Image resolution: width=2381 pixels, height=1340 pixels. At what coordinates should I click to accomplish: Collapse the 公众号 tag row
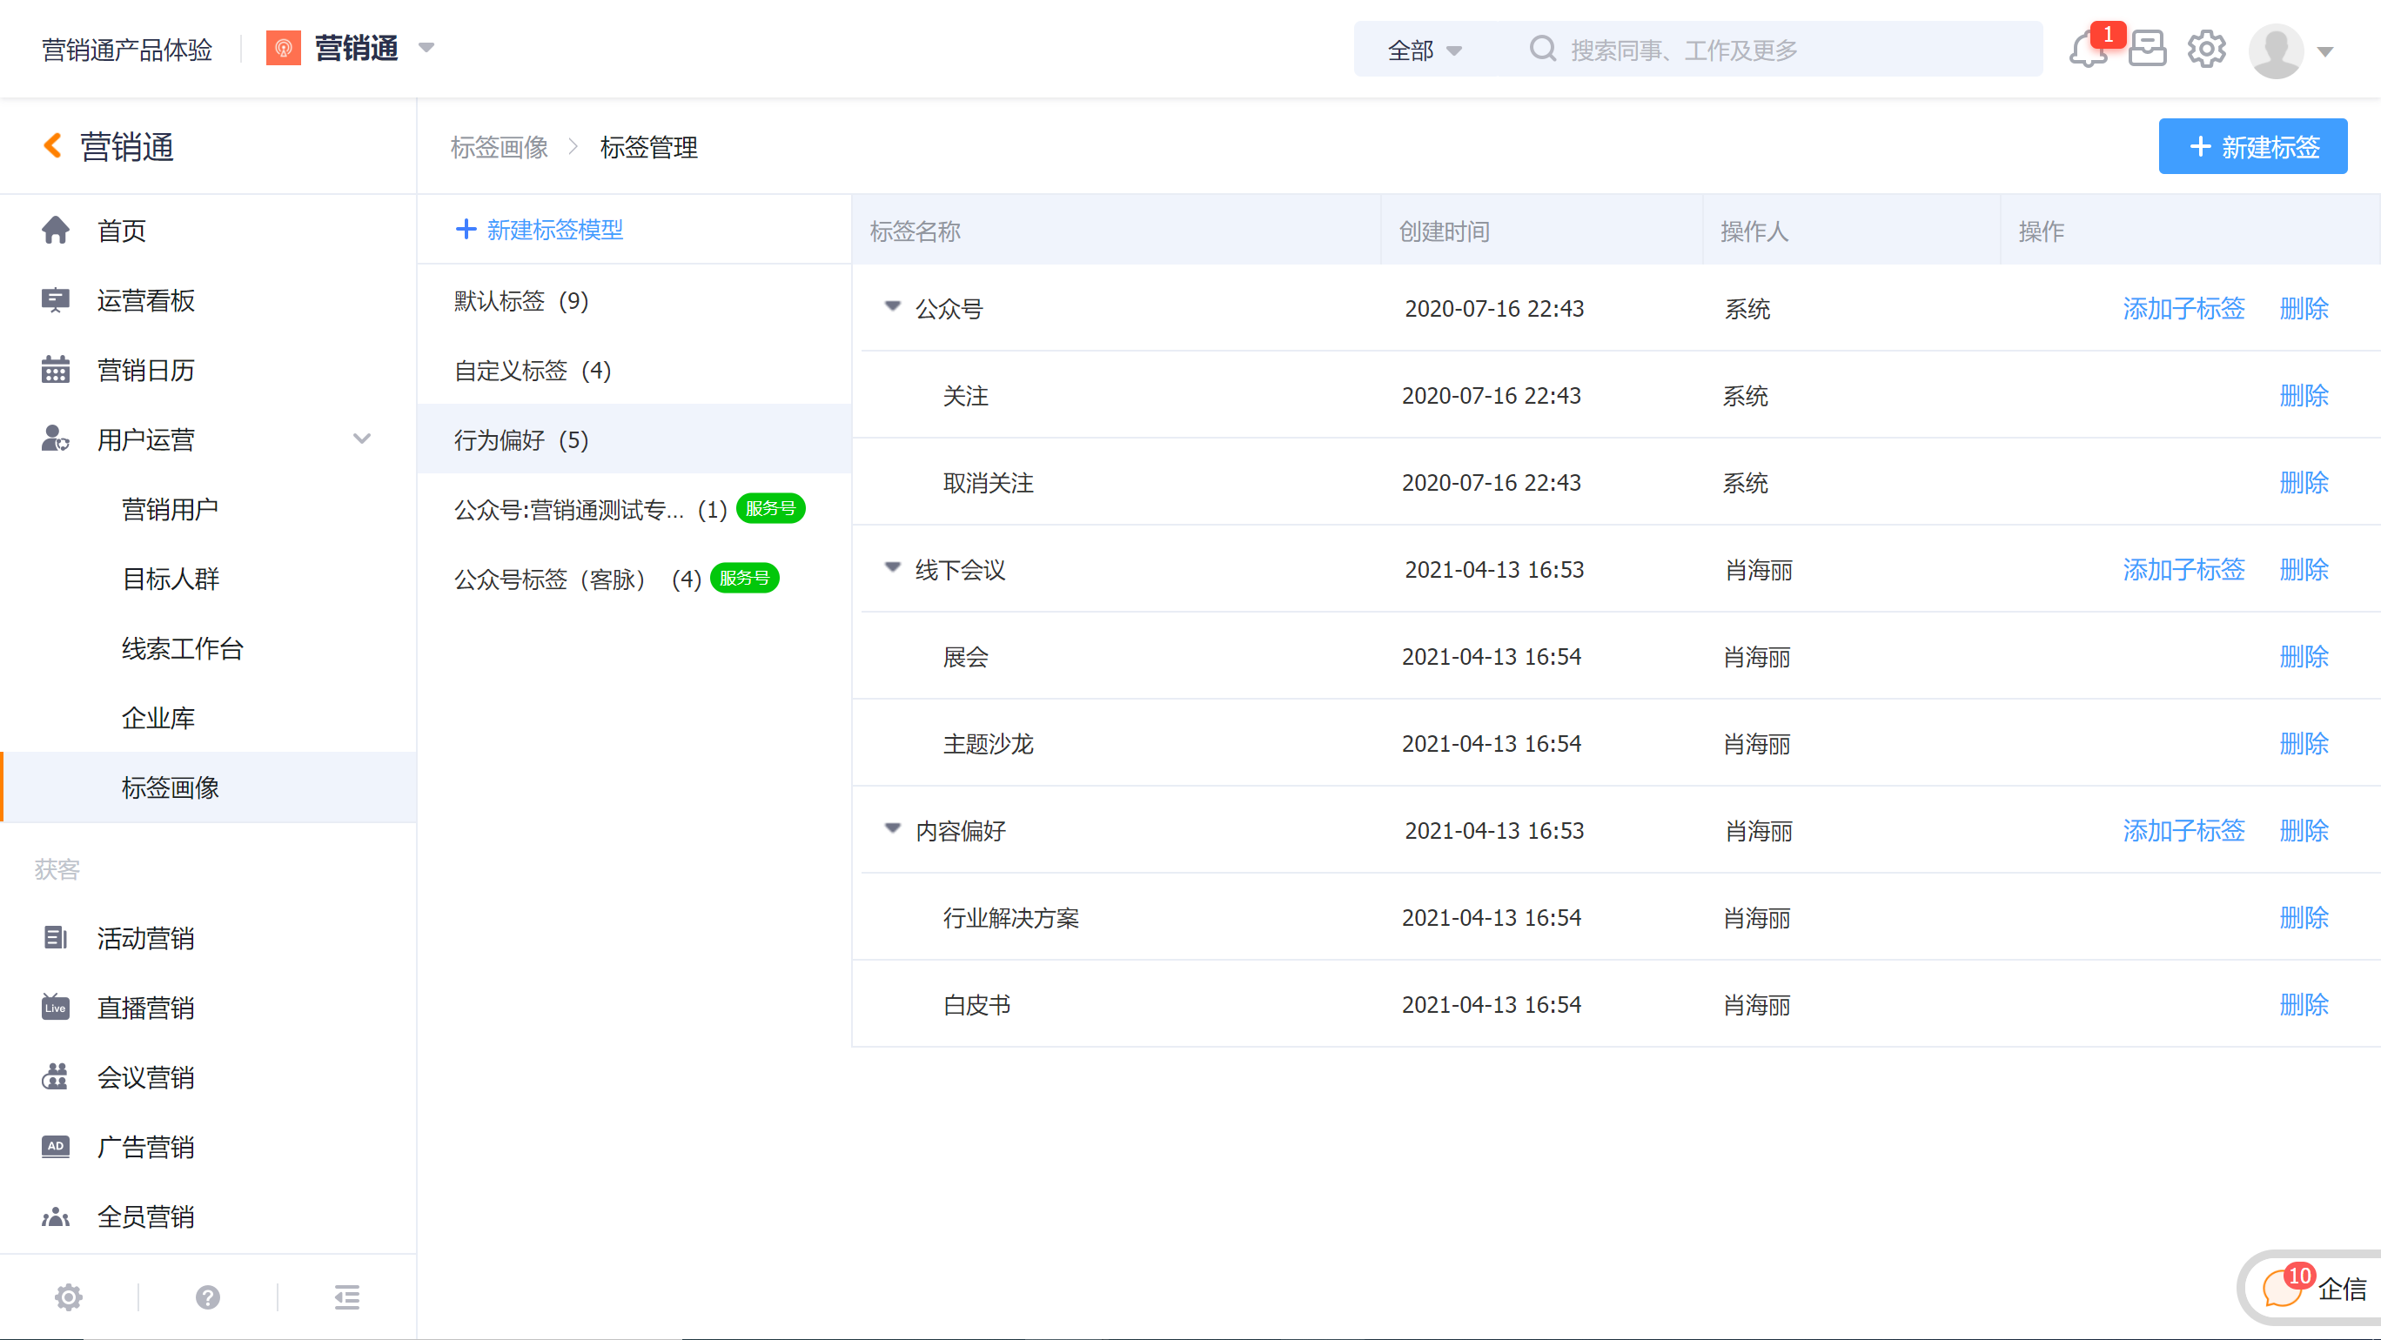click(x=892, y=307)
